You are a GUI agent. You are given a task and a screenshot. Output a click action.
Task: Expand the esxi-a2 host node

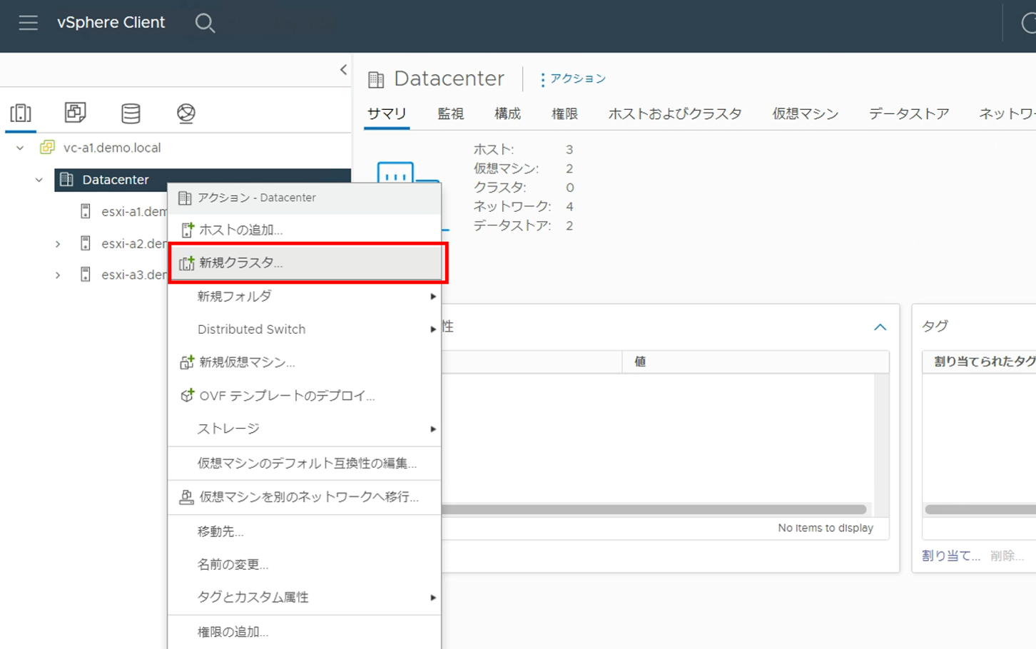coord(58,244)
